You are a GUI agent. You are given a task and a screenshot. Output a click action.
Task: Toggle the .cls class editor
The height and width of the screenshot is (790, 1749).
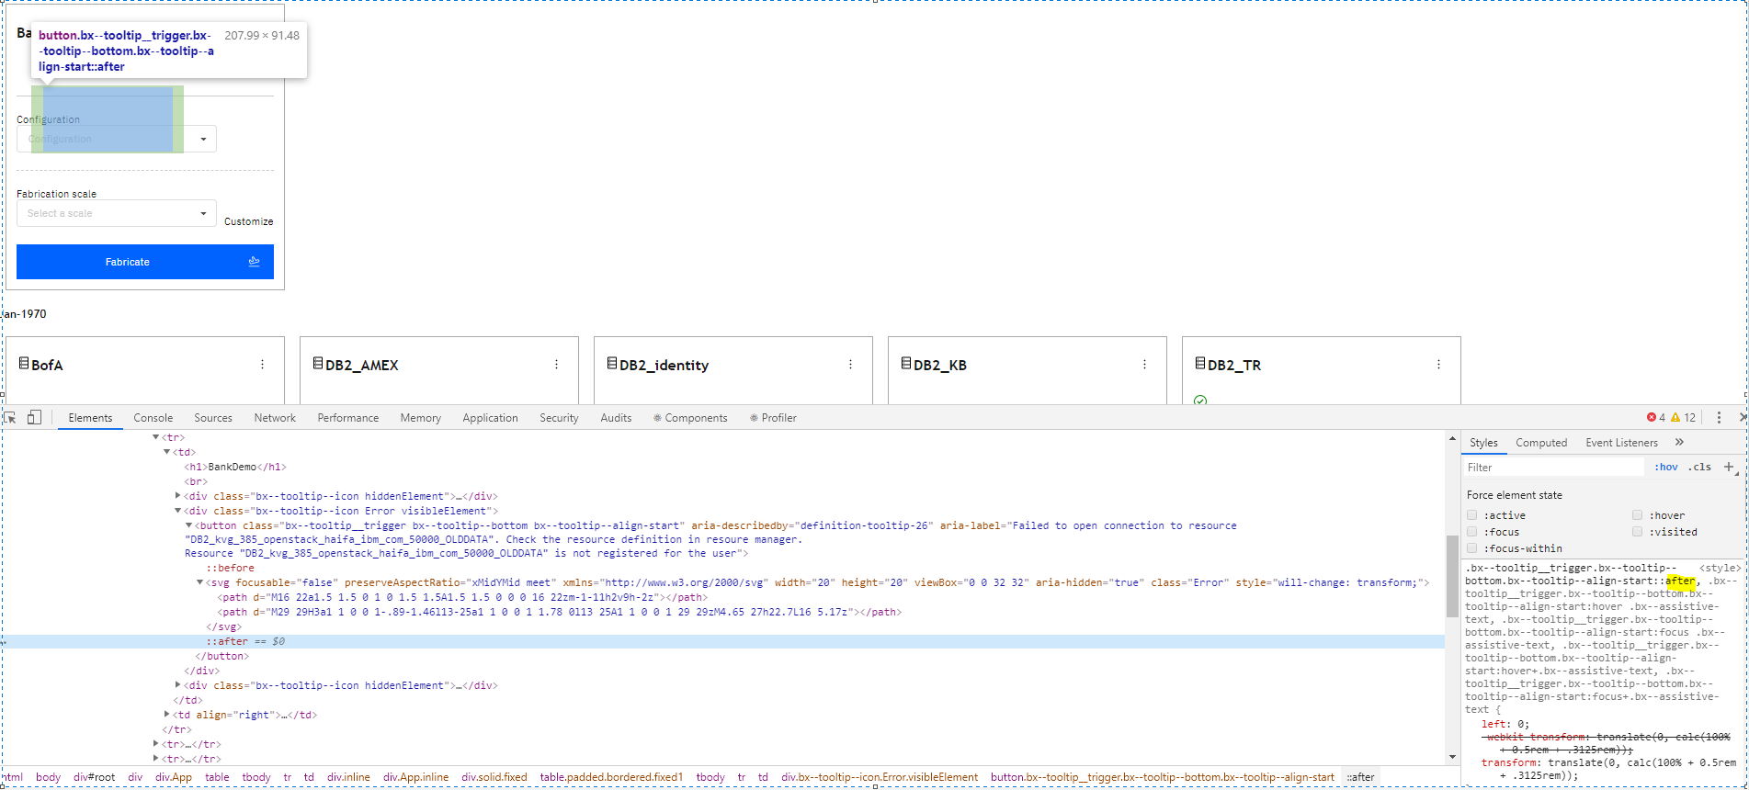click(x=1699, y=467)
